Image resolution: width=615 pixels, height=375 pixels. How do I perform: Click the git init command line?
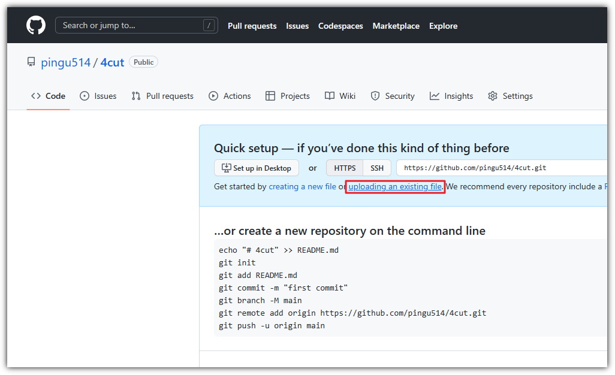pos(237,262)
